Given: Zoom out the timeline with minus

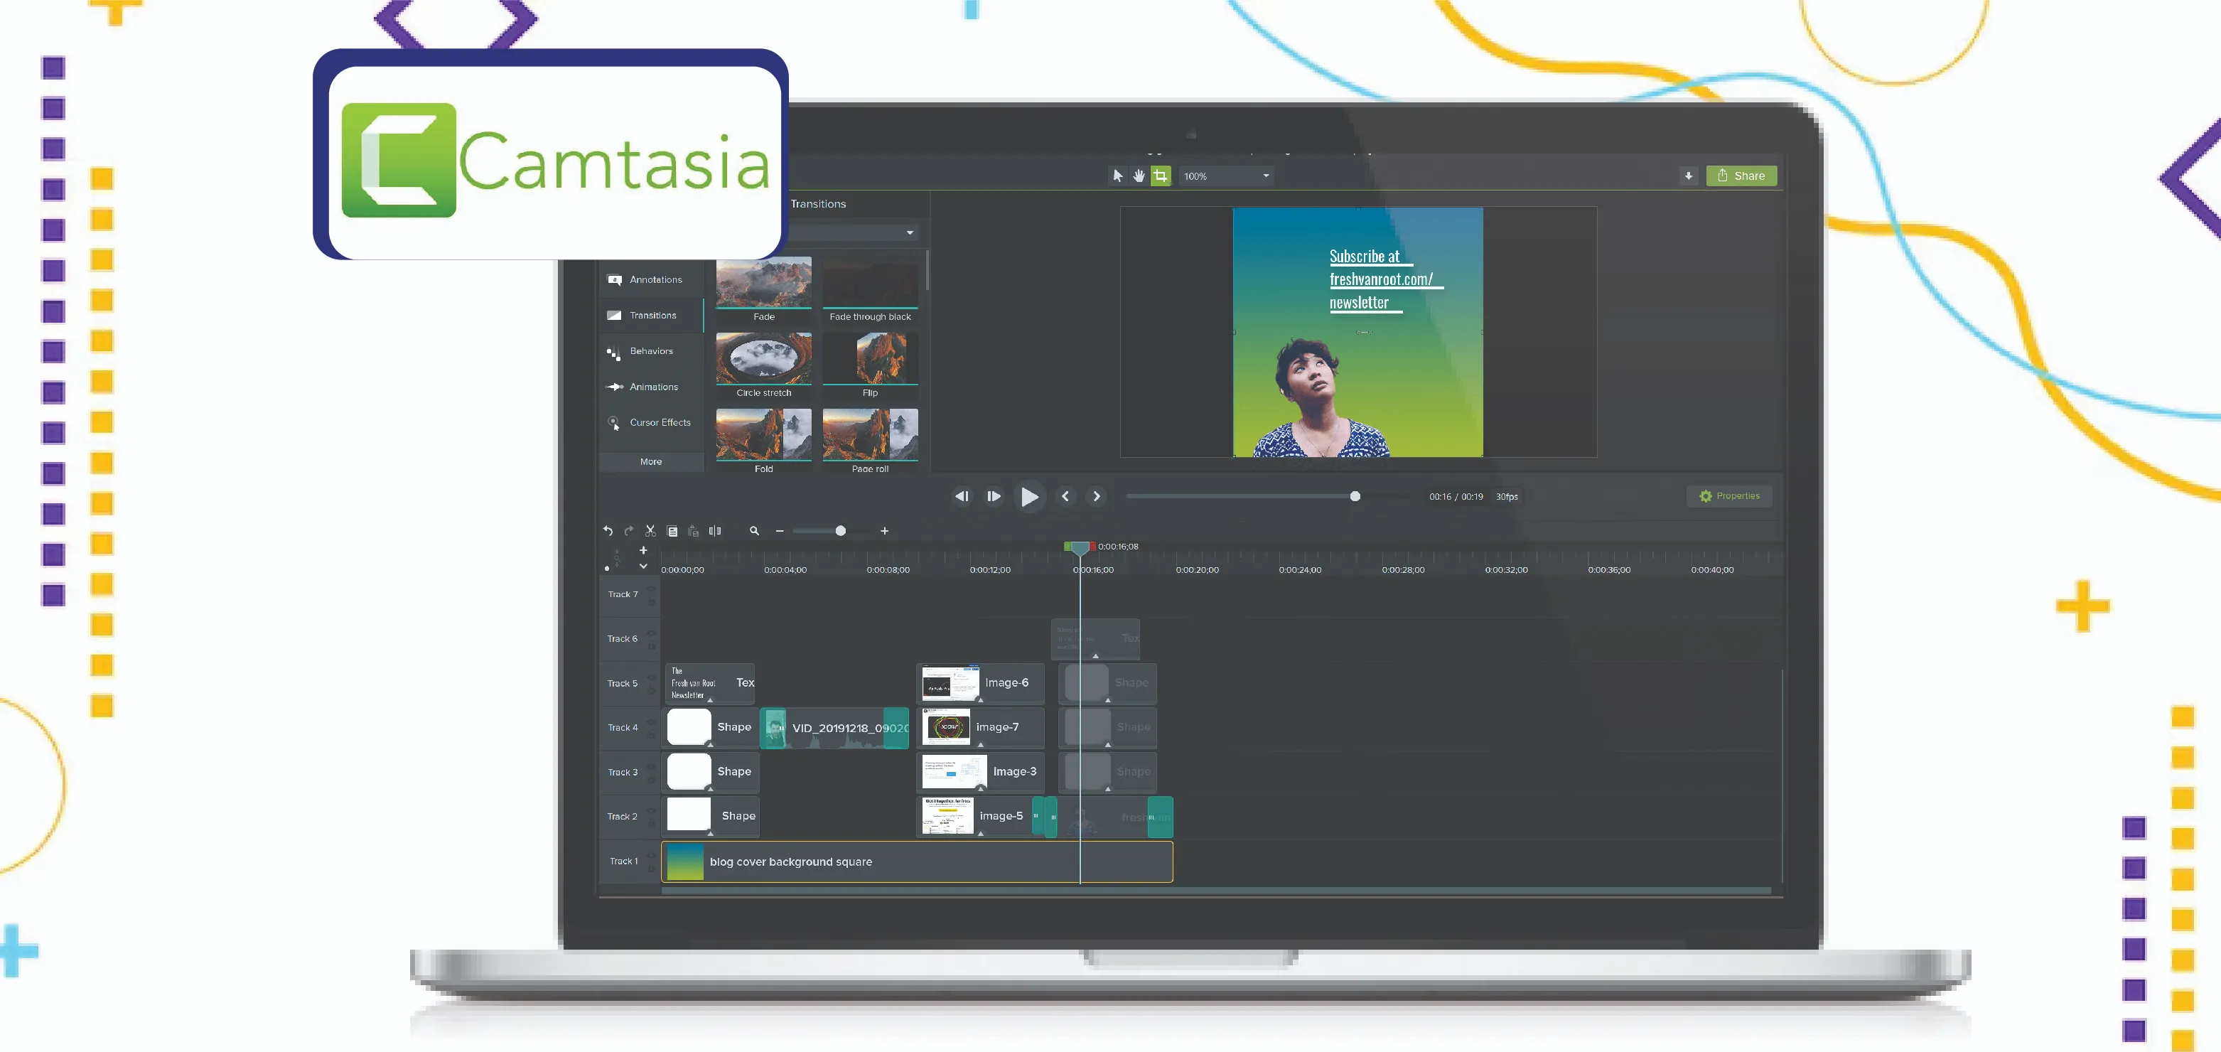Looking at the screenshot, I should [x=780, y=531].
